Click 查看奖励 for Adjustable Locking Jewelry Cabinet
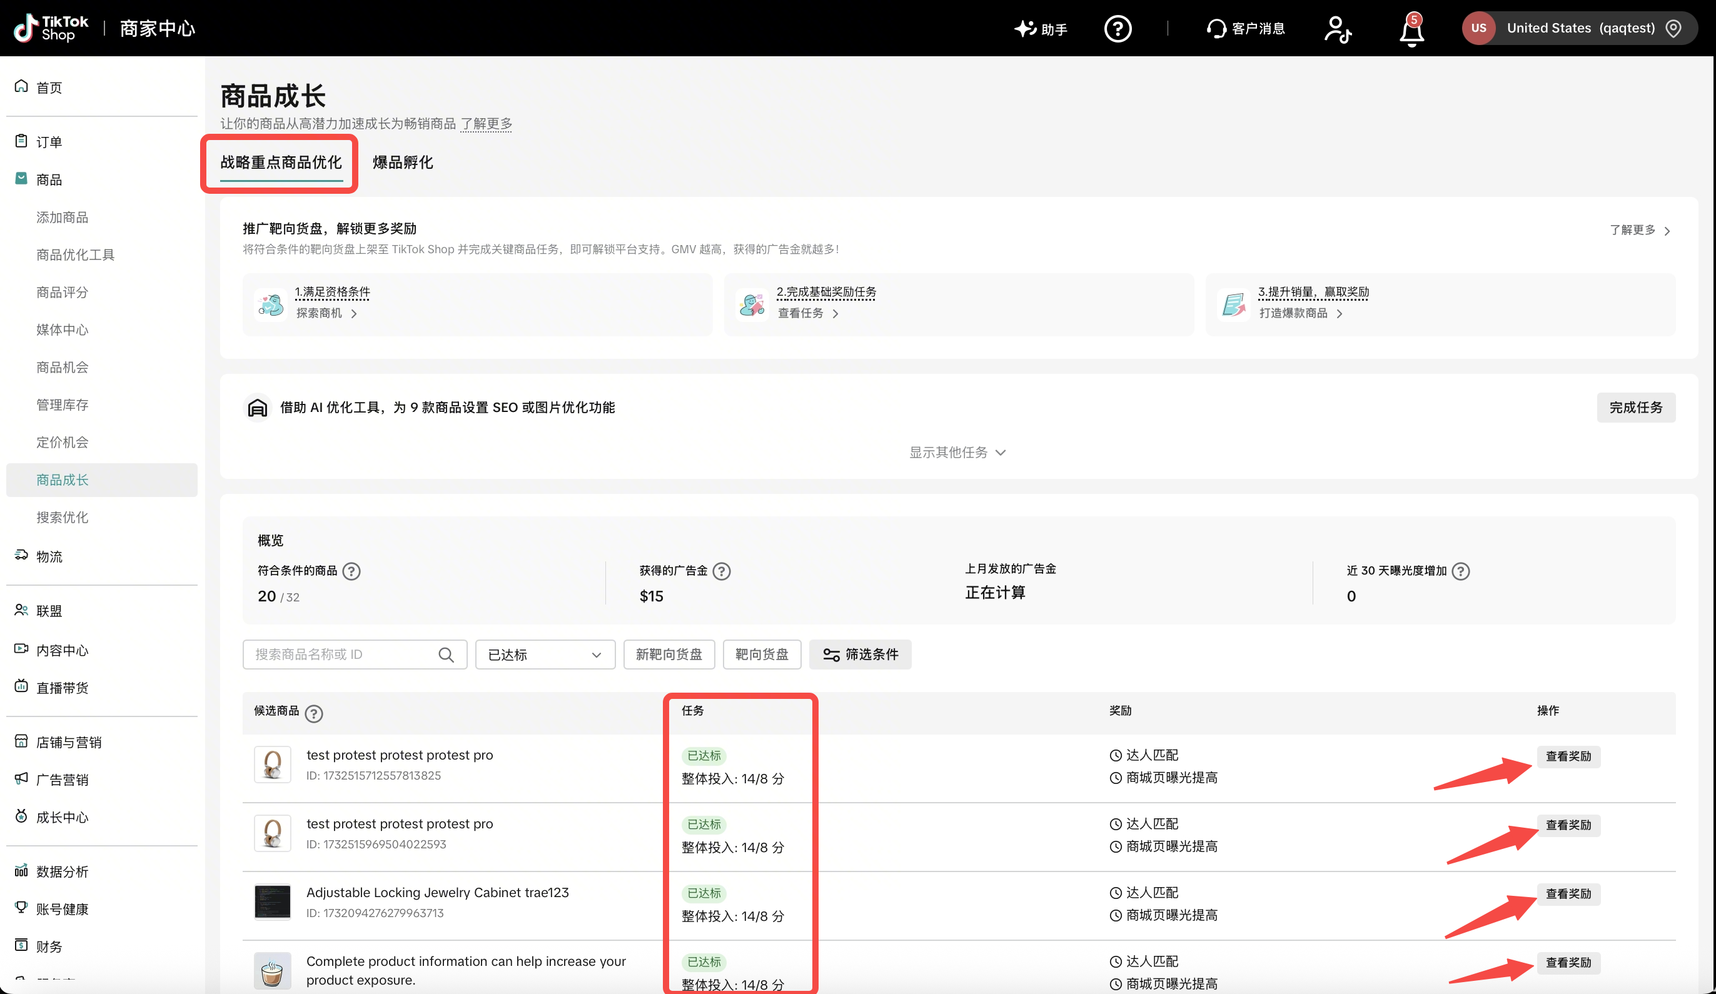The height and width of the screenshot is (994, 1716). 1568,894
